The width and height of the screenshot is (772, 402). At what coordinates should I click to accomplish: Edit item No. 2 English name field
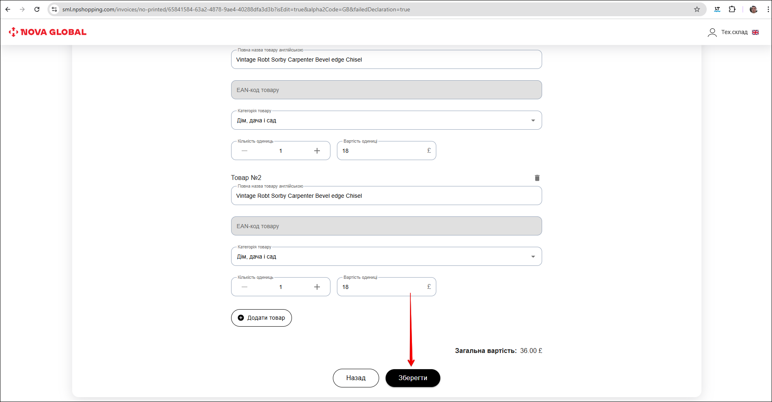point(386,196)
